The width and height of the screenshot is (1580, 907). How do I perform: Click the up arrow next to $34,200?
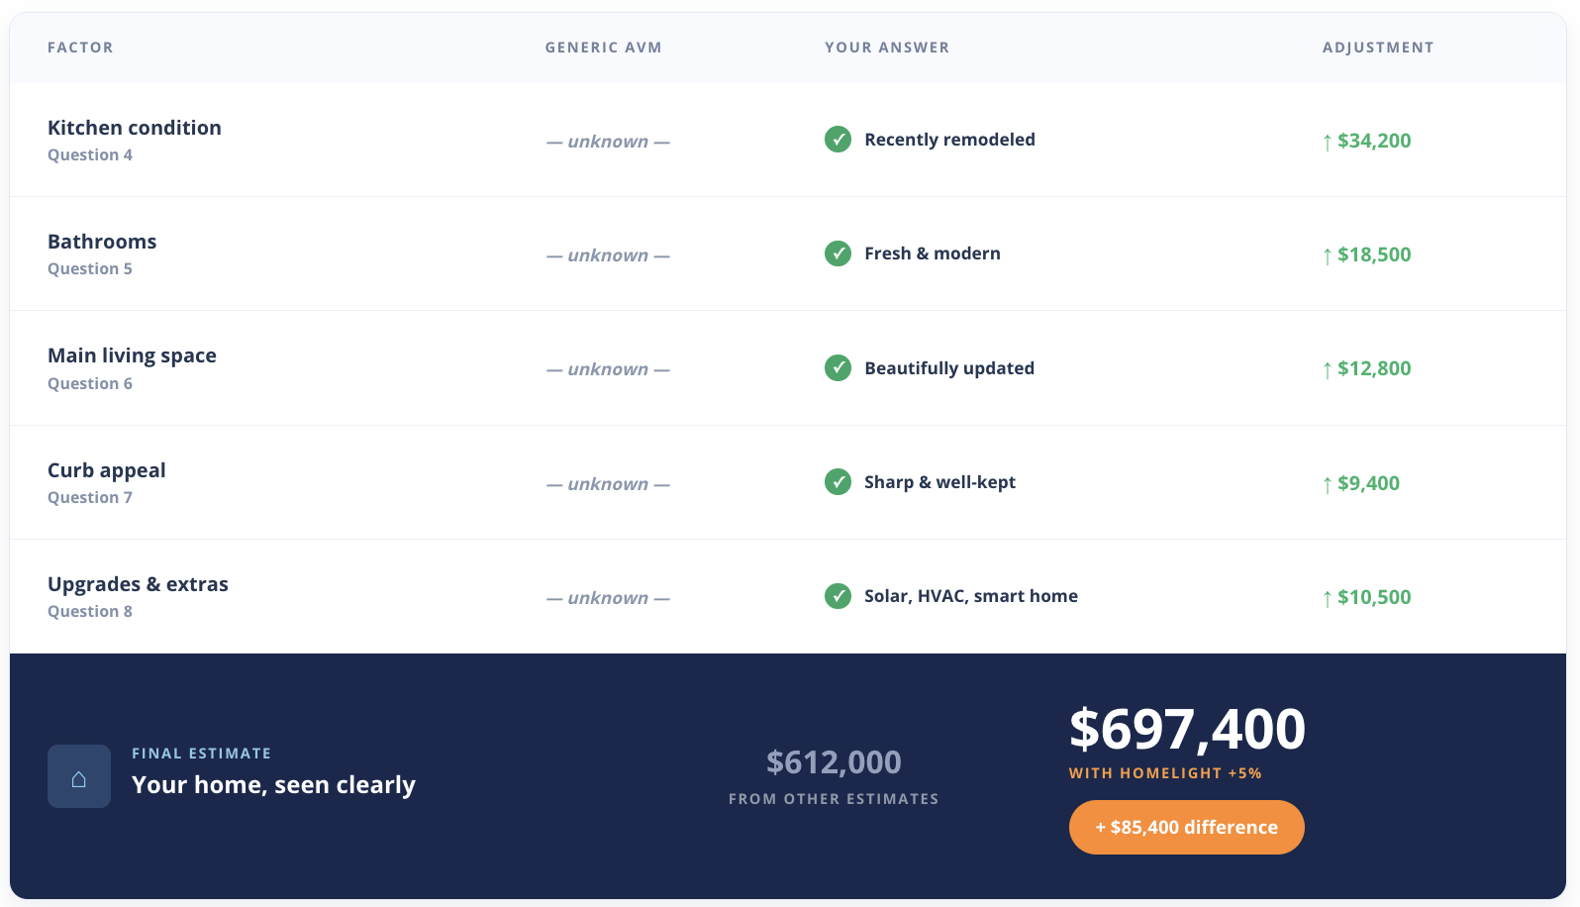pyautogui.click(x=1327, y=142)
